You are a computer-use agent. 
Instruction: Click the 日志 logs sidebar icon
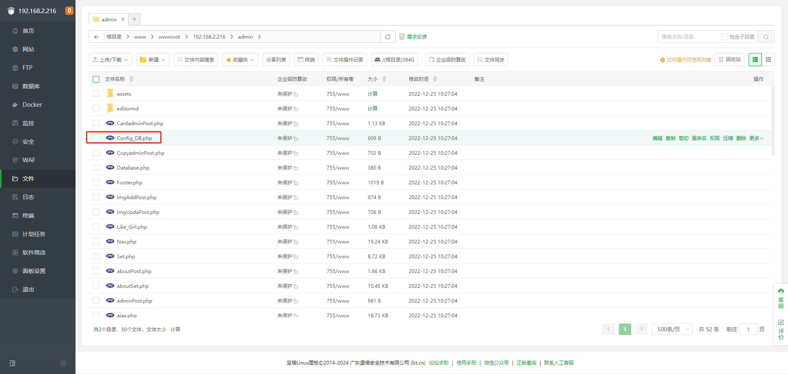coord(15,197)
